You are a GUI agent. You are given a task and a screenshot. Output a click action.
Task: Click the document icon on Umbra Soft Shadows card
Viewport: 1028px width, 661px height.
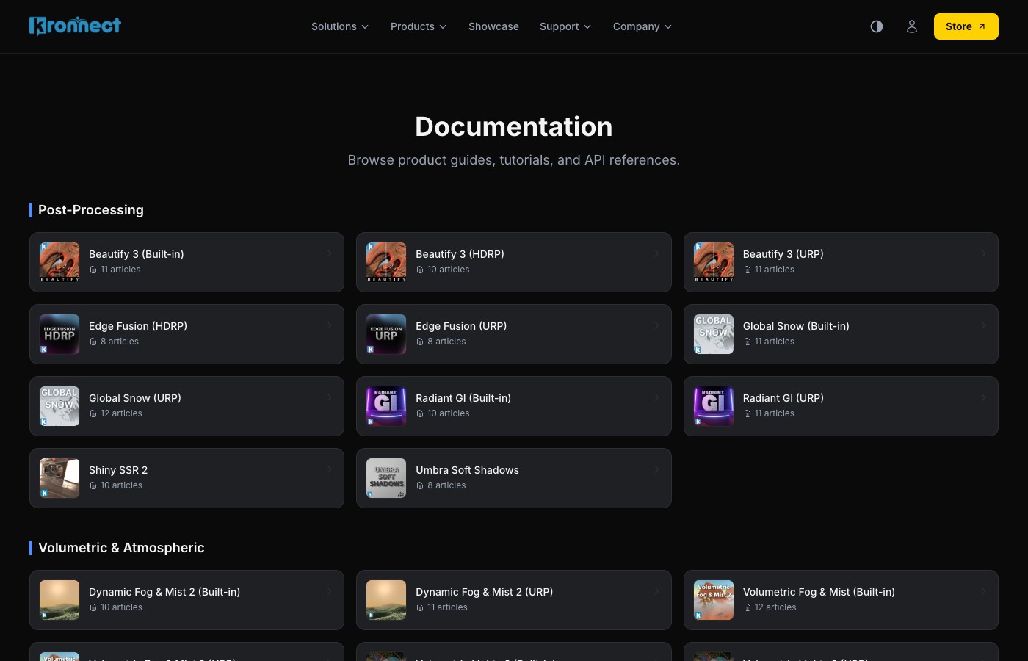click(420, 485)
